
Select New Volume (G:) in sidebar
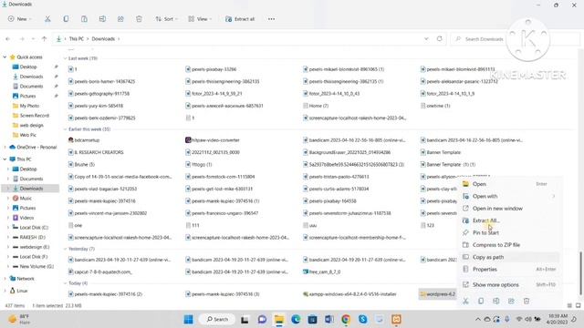point(36,267)
